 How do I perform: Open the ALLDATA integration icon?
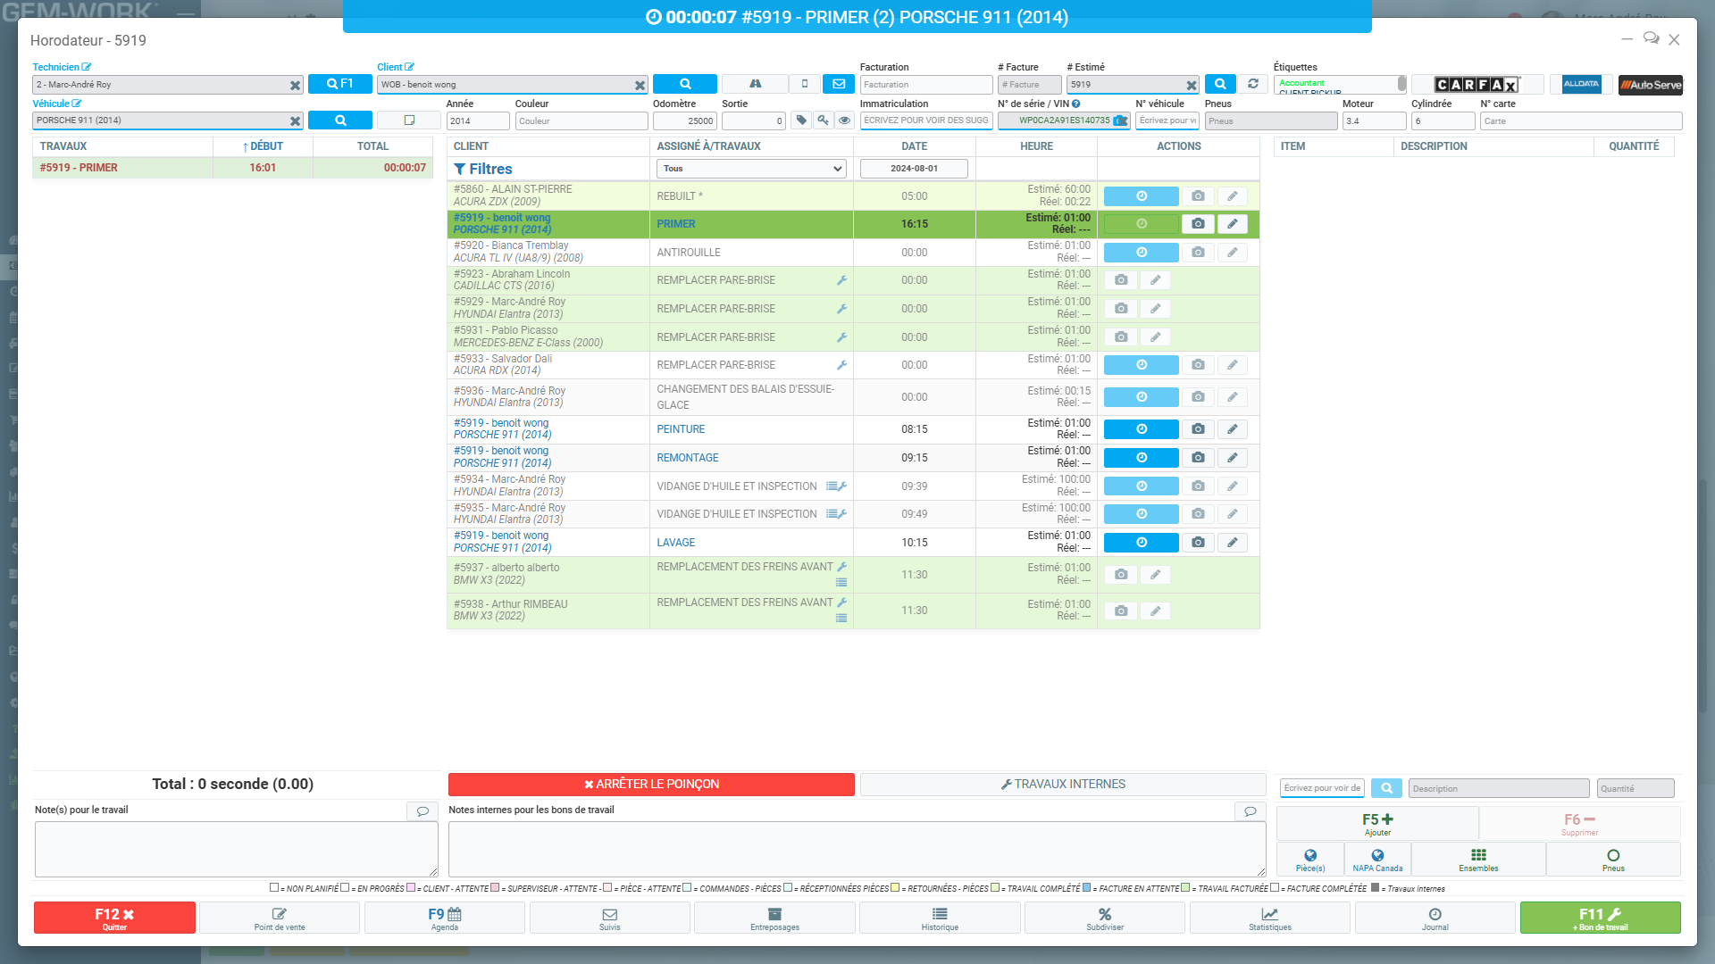click(1581, 84)
